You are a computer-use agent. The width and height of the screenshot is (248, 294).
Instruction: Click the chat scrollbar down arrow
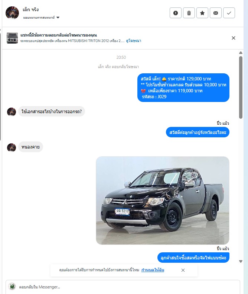(241, 261)
